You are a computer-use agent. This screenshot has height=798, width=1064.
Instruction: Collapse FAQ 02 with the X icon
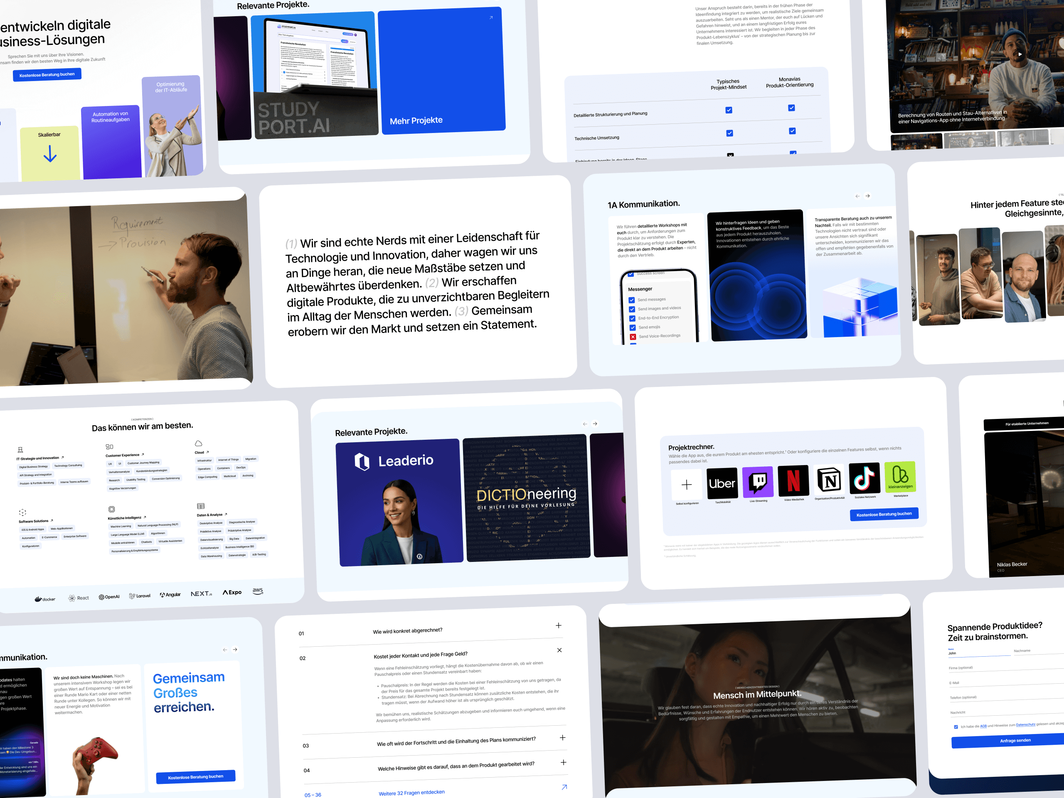pos(559,650)
